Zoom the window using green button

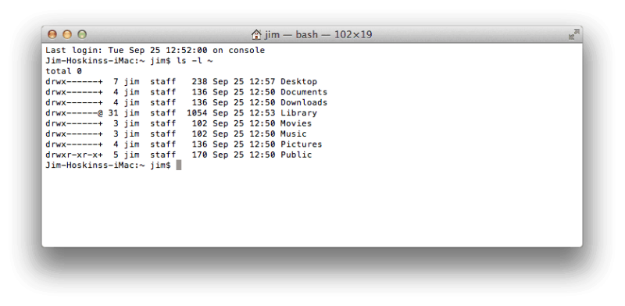point(82,34)
